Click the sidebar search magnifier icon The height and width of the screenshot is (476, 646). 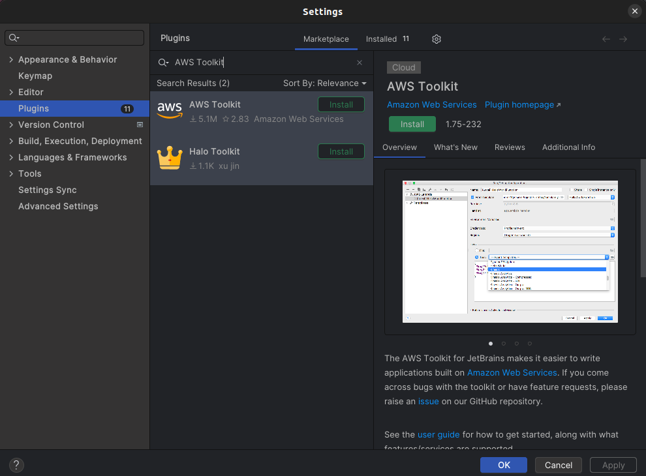pos(13,37)
